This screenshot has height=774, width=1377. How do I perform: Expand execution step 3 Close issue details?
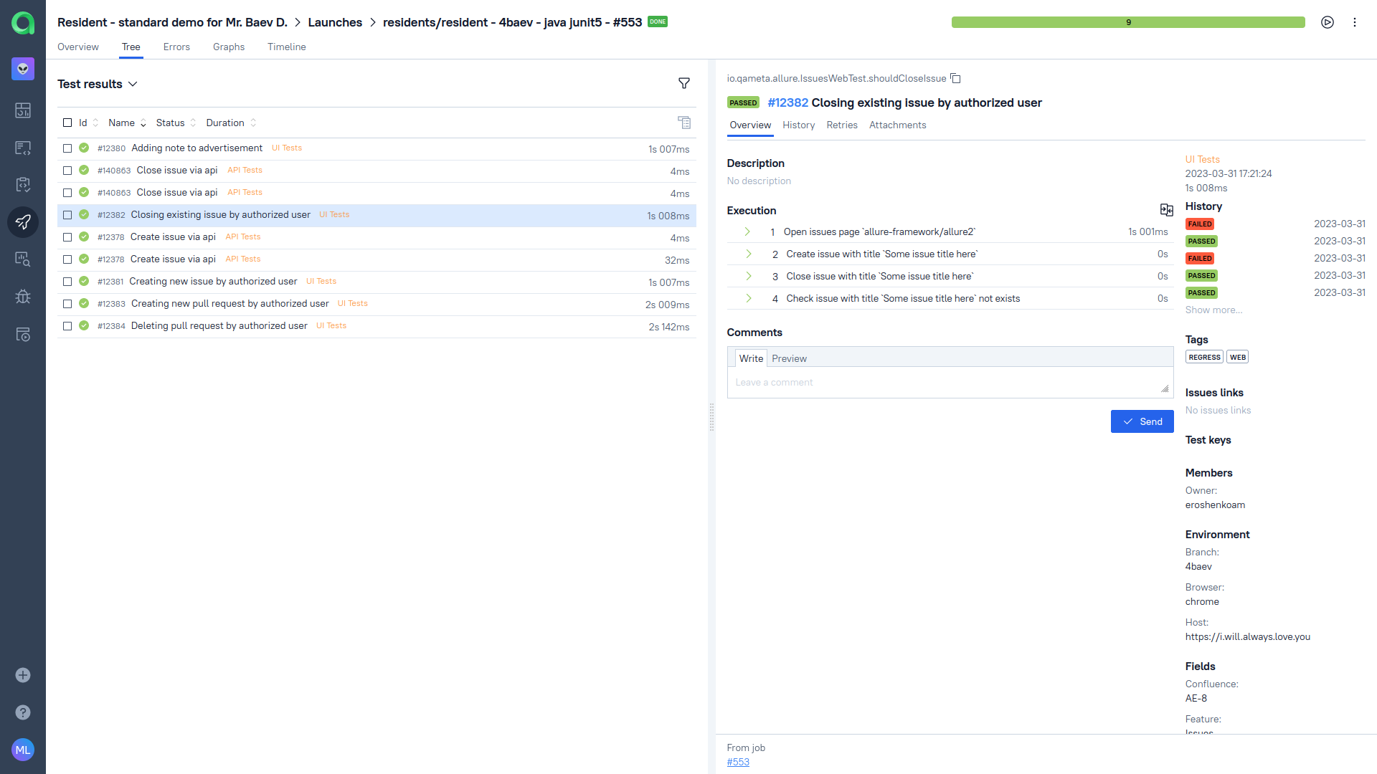tap(748, 276)
